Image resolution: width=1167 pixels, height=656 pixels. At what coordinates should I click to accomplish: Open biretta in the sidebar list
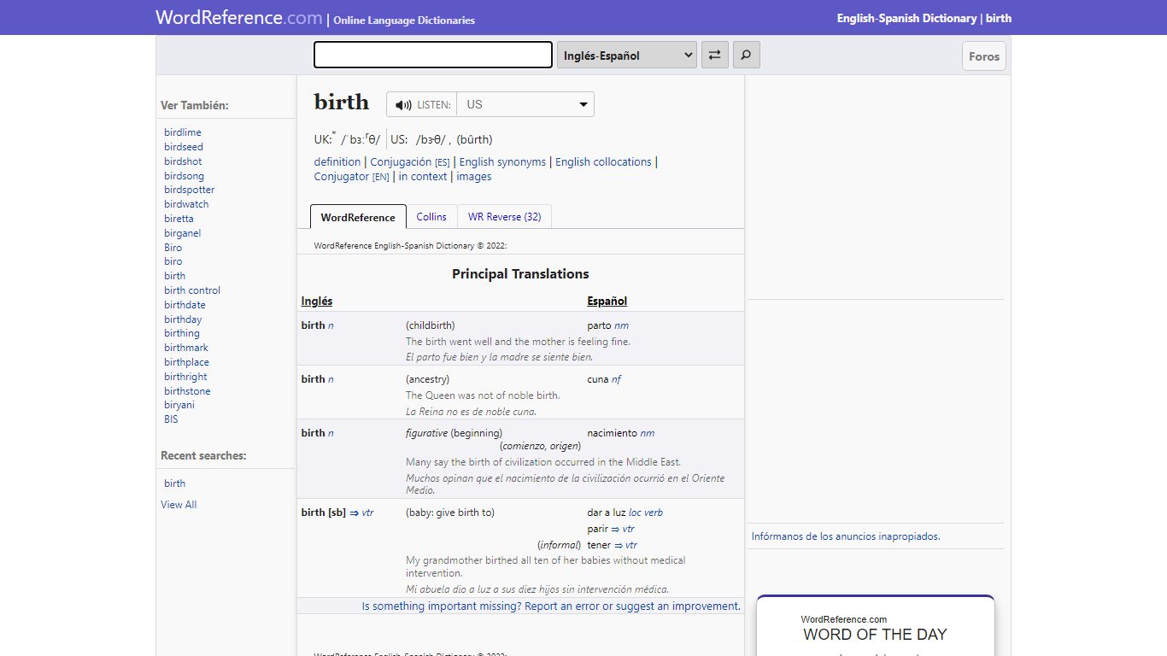179,219
